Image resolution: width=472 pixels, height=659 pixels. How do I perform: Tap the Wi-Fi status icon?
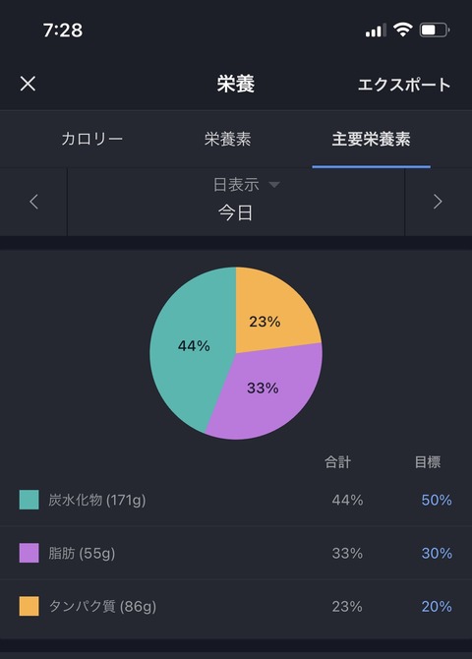point(402,30)
